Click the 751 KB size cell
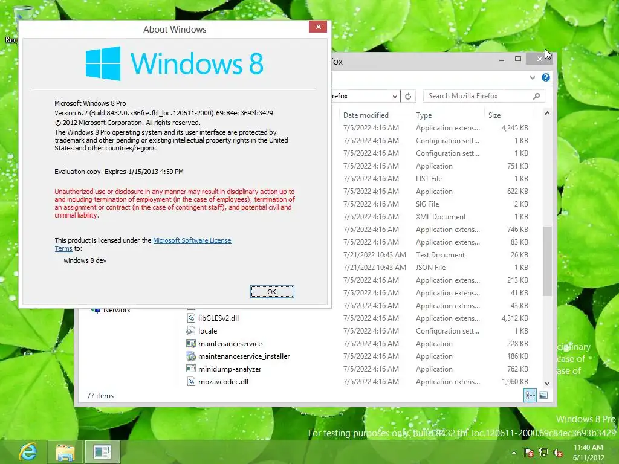Image resolution: width=619 pixels, height=464 pixels. click(x=517, y=166)
